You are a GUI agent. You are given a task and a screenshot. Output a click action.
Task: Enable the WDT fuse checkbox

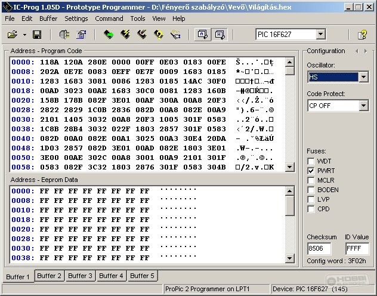coord(311,161)
